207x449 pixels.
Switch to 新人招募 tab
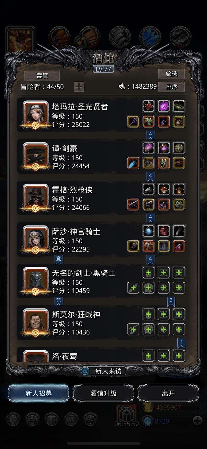(39, 393)
